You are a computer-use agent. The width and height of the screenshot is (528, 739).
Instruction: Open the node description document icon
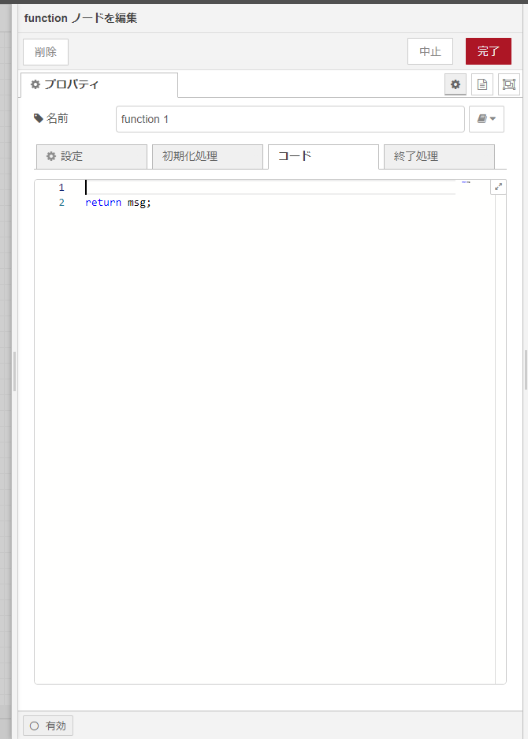(x=482, y=84)
